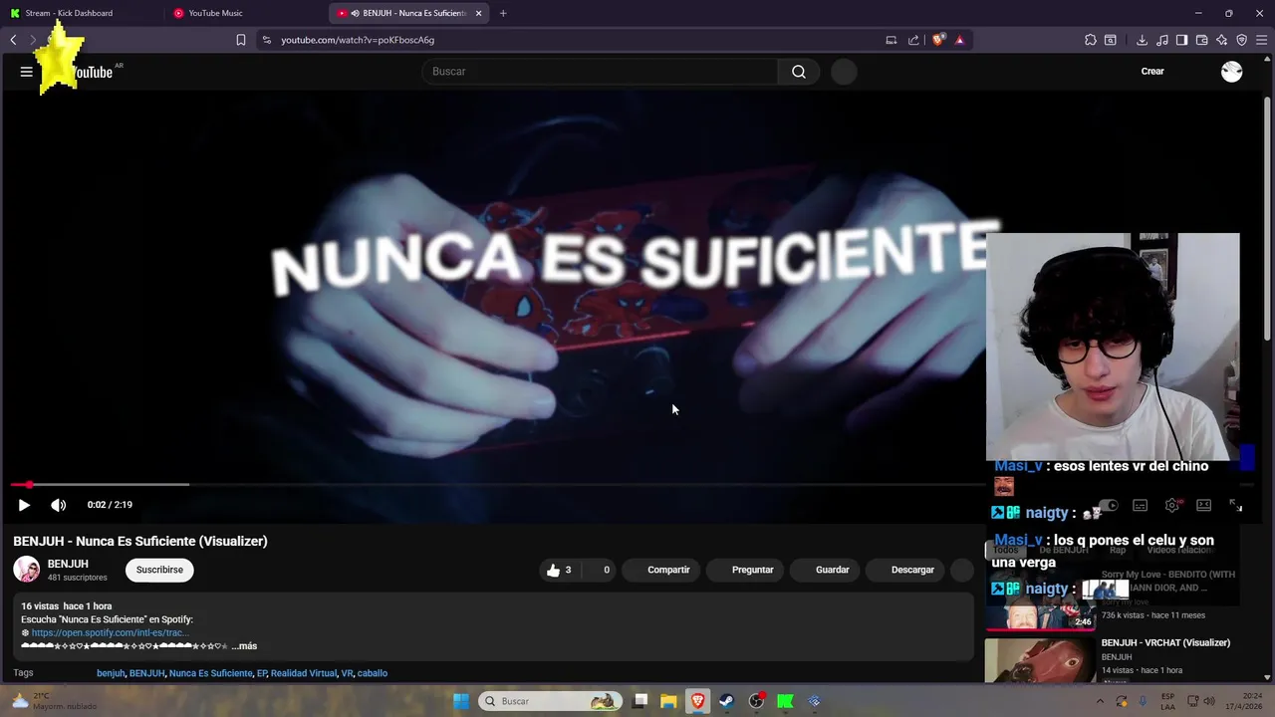Image resolution: width=1275 pixels, height=717 pixels.
Task: Click the "Nunca Es Suficiente" tag
Action: click(211, 673)
